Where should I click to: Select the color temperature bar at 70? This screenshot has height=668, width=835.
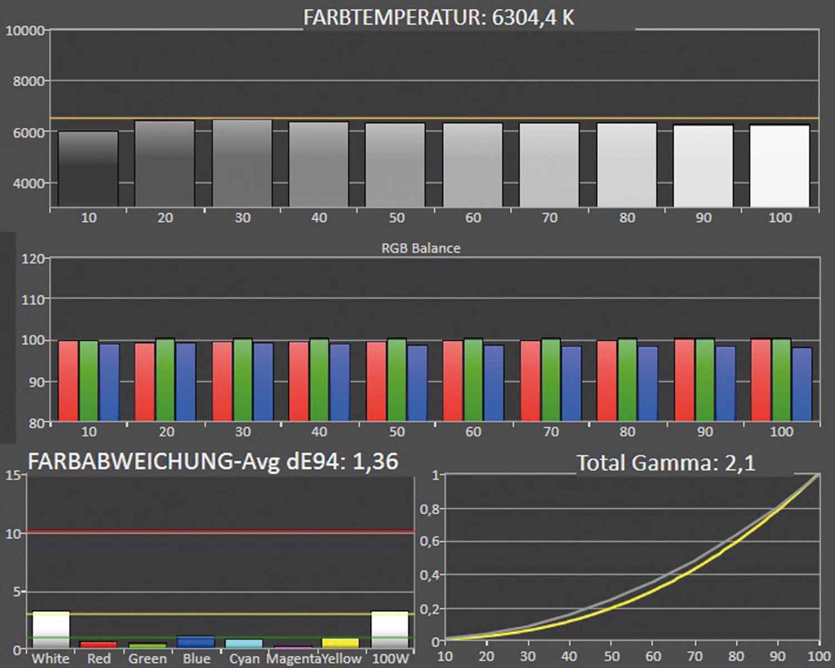coord(549,165)
